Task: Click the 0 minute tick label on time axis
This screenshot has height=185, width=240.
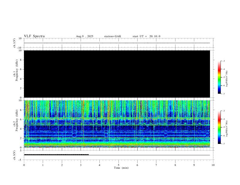Action: 24,165
